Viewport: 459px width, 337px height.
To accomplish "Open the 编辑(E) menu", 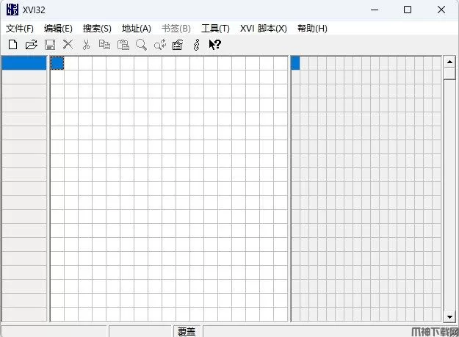I will click(58, 28).
